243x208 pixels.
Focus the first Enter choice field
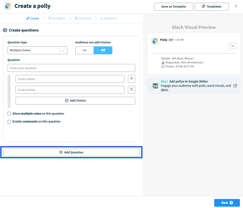tap(70, 79)
